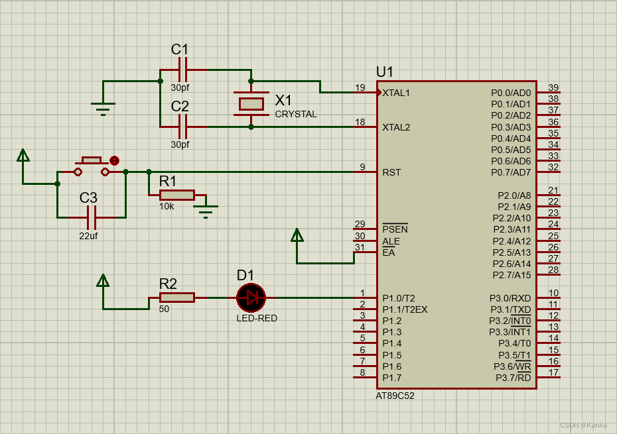Image resolution: width=617 pixels, height=434 pixels.
Task: Click the P2.0/A8 pin label
Action: (x=514, y=195)
